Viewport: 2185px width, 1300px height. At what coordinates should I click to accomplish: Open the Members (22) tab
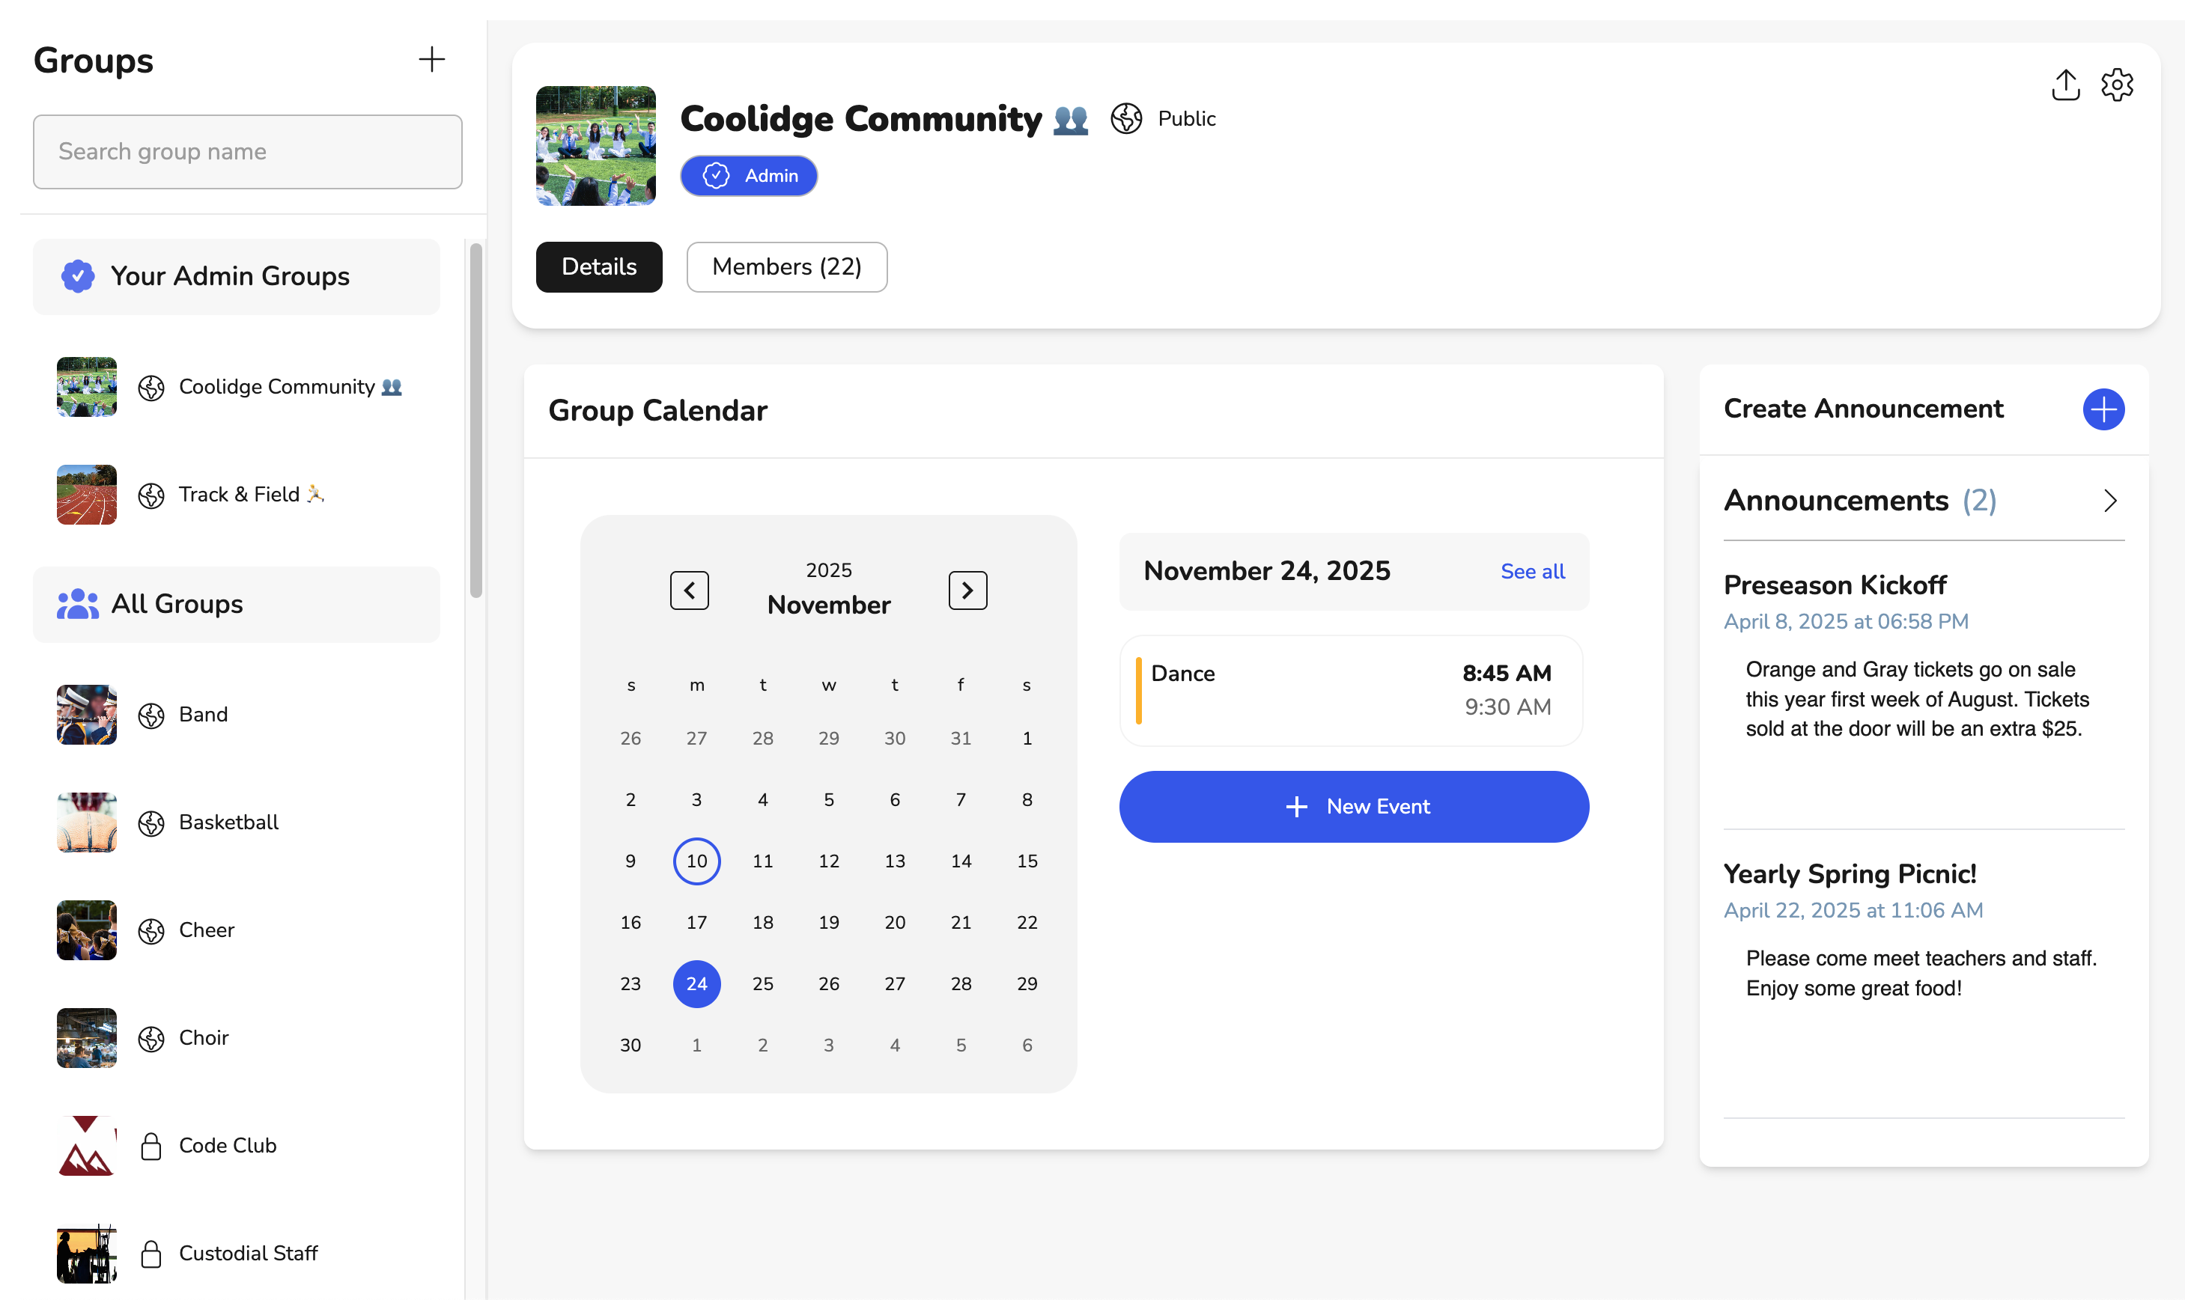pos(786,267)
